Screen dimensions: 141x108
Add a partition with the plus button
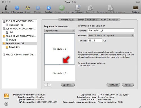click(46, 85)
